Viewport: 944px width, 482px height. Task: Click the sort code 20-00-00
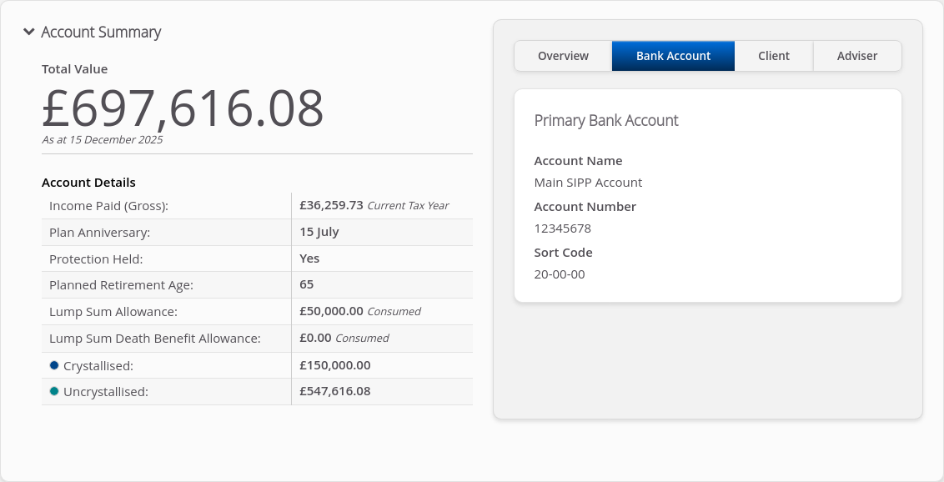(x=560, y=274)
